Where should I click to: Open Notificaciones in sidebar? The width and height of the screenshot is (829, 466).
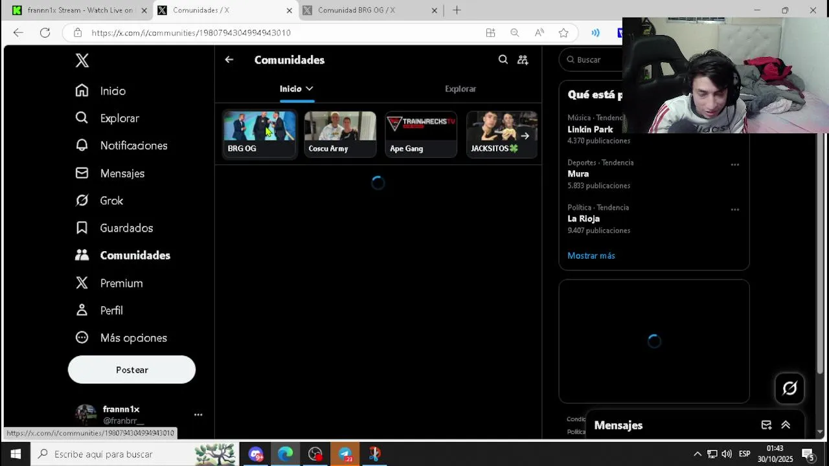(x=121, y=146)
